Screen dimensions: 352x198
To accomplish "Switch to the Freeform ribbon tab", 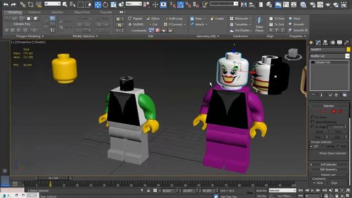I will point(35,12).
